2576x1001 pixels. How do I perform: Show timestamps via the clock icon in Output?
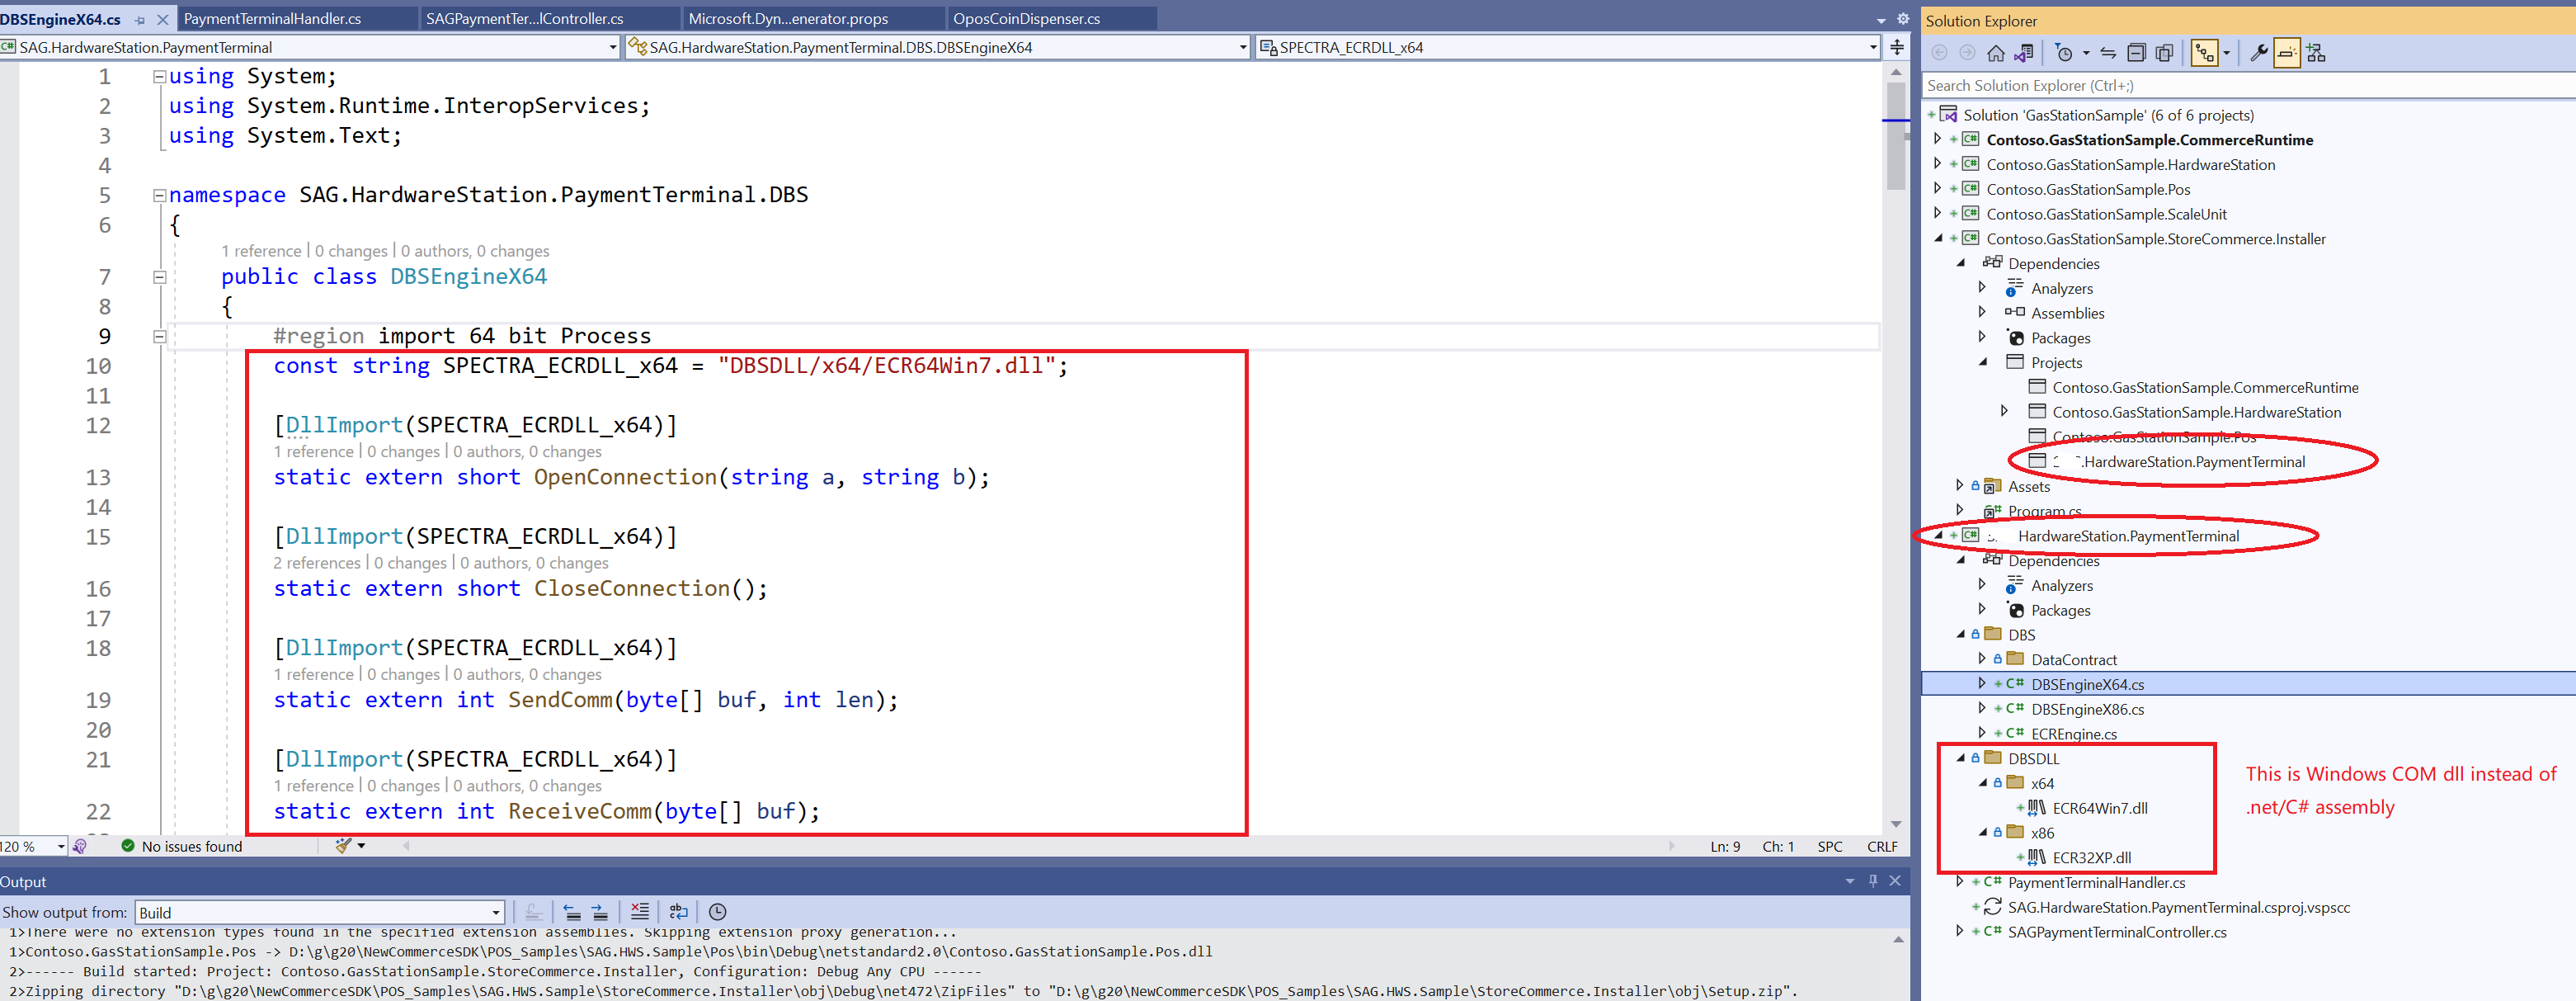pos(717,911)
